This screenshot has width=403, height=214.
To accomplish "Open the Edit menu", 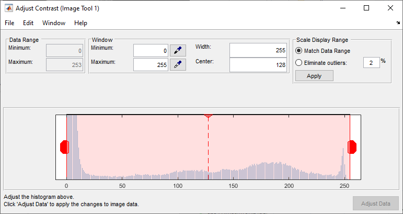I will pos(28,23).
